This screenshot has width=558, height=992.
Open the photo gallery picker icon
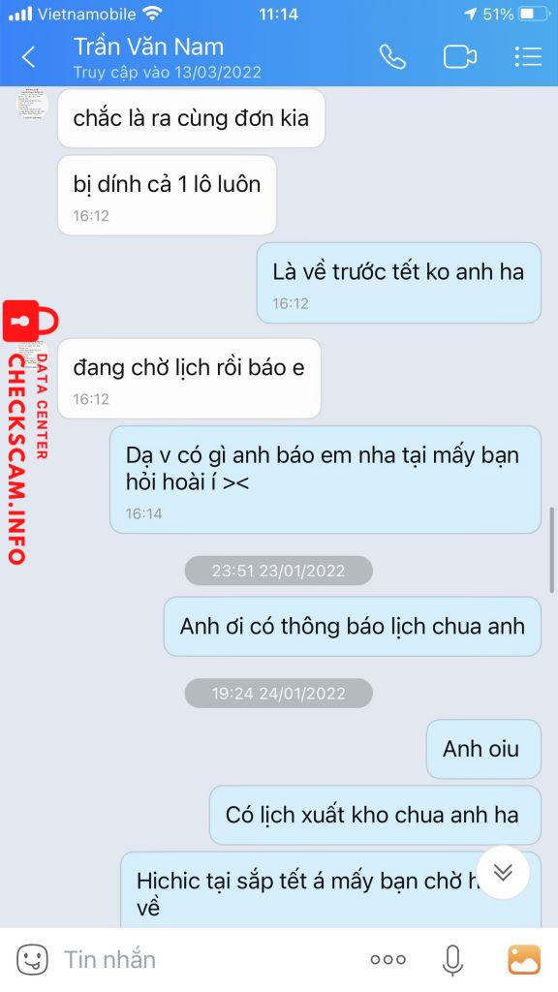(524, 959)
